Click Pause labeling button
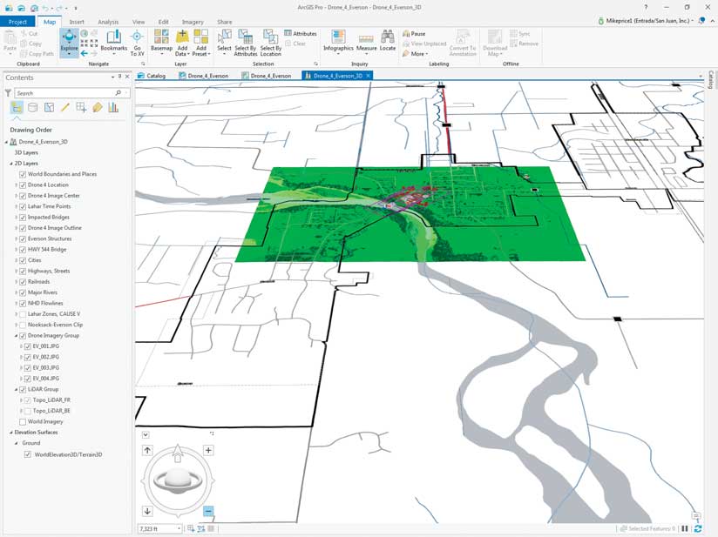 coord(414,33)
